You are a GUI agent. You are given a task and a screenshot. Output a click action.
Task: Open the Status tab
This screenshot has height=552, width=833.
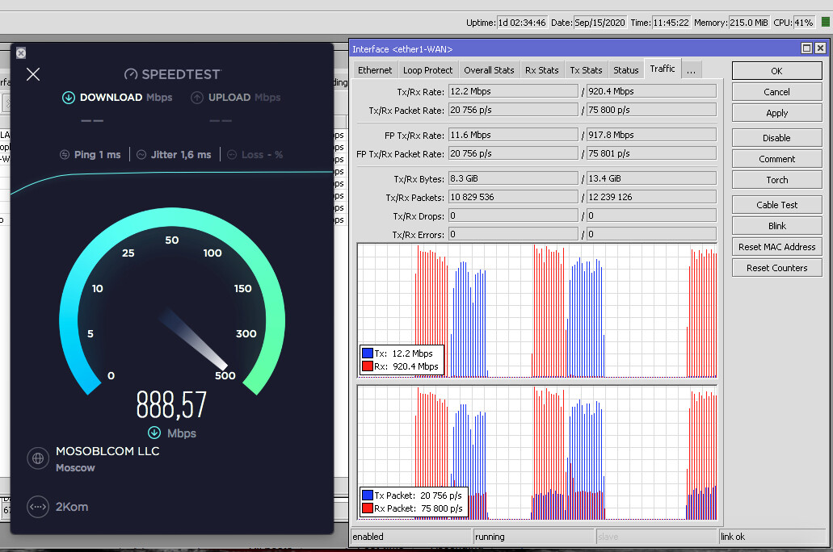click(x=626, y=70)
